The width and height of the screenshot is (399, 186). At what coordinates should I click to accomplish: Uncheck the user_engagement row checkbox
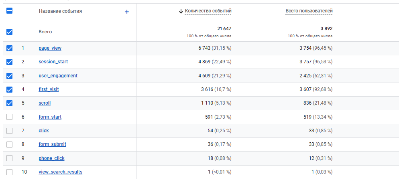(10, 76)
